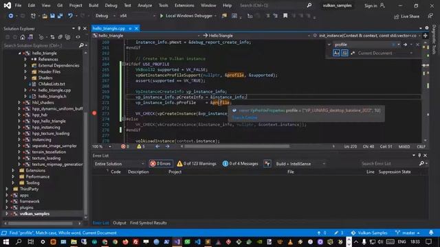
Task: Open the Build + IntelliSense dropdown
Action: tap(300, 164)
